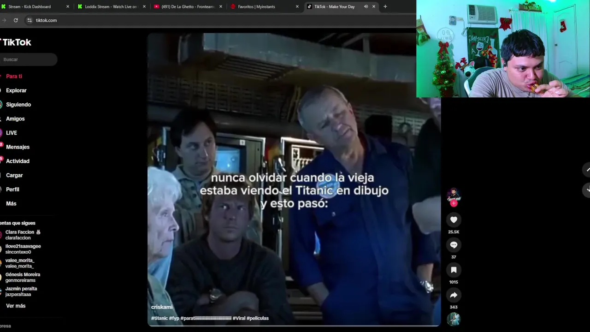Click the #fyp hashtag
The width and height of the screenshot is (590, 332).
pos(174,318)
